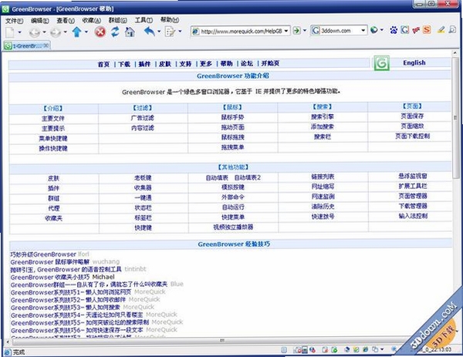Open the 文件(F) menu

click(x=14, y=21)
